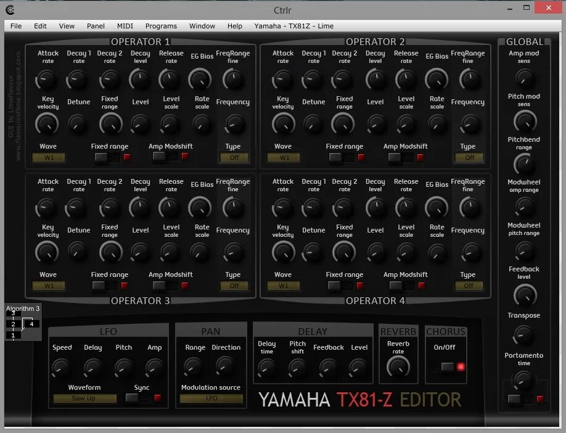This screenshot has height=433, width=566.
Task: Click LFO Speed knob
Action: tap(61, 368)
